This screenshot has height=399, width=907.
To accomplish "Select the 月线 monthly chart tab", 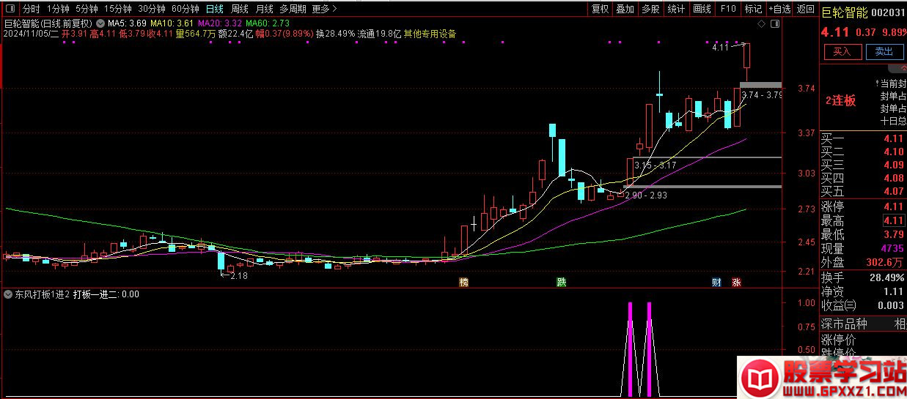I will (264, 10).
